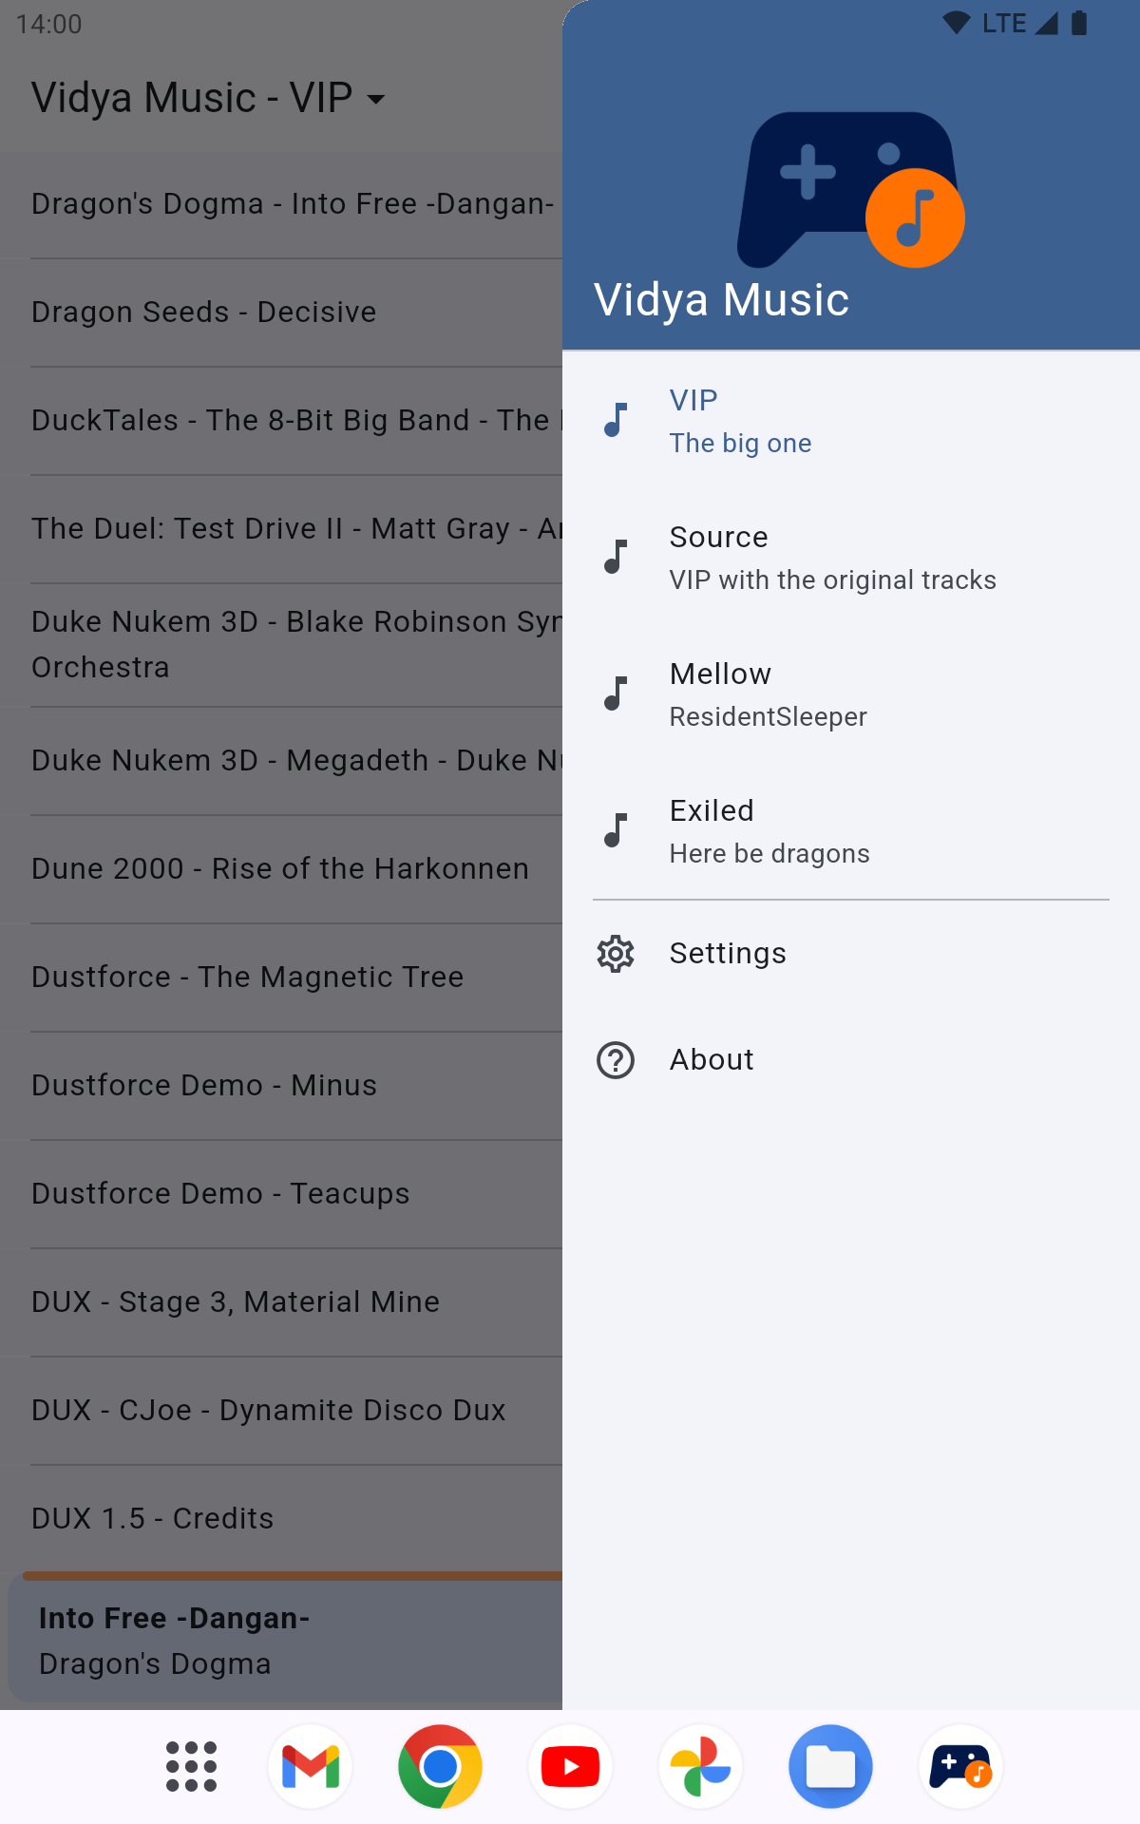Play Dustforce - The Magnetic Tree track
Screen dimensions: 1140x1824
click(248, 978)
